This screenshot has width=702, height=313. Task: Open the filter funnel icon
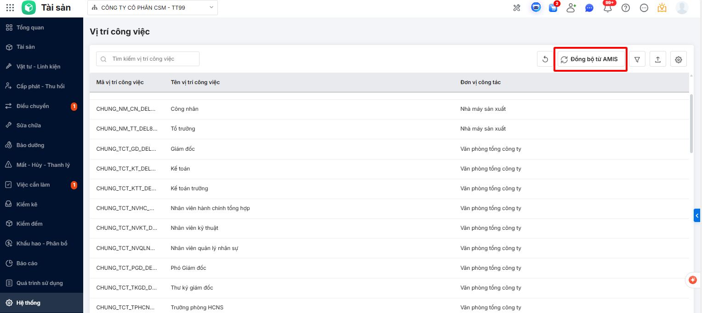point(637,59)
